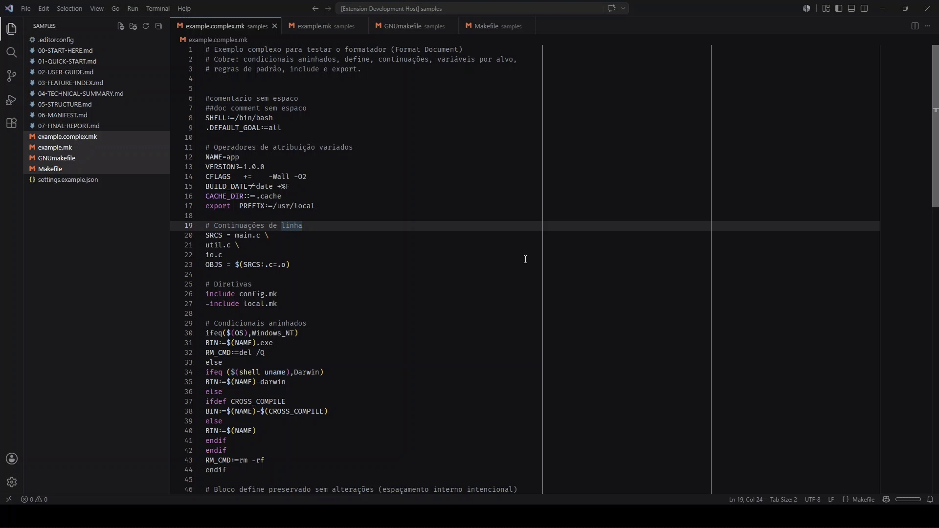Open the View menu

(97, 8)
